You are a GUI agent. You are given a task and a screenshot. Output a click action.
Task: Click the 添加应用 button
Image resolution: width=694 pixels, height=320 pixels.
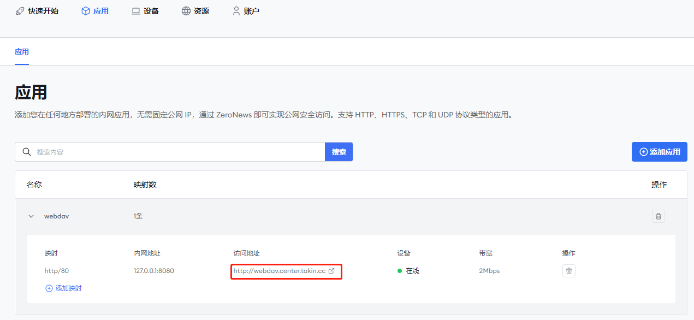[660, 152]
